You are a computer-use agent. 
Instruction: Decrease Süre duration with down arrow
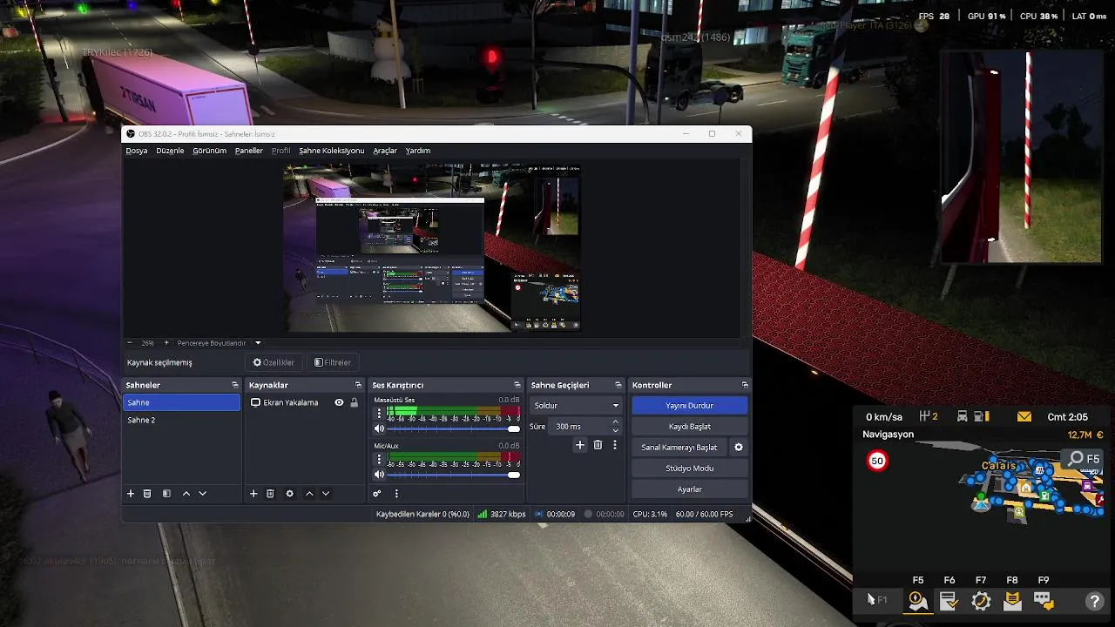click(615, 430)
